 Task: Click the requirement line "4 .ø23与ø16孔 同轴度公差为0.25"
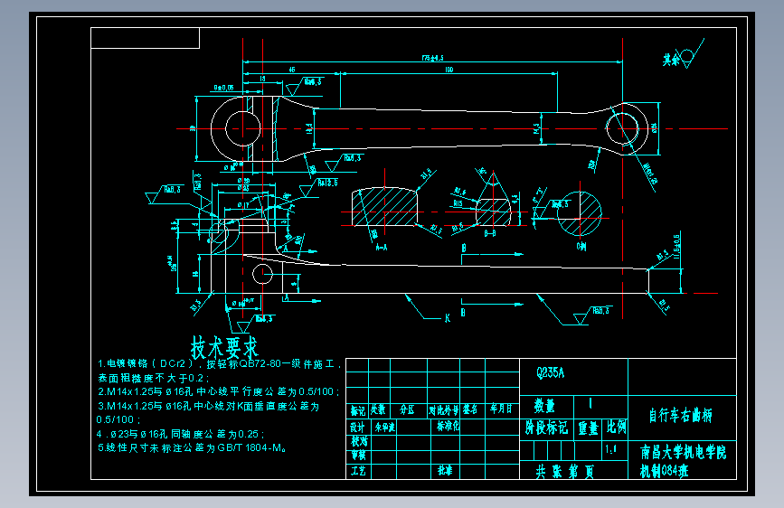click(181, 434)
